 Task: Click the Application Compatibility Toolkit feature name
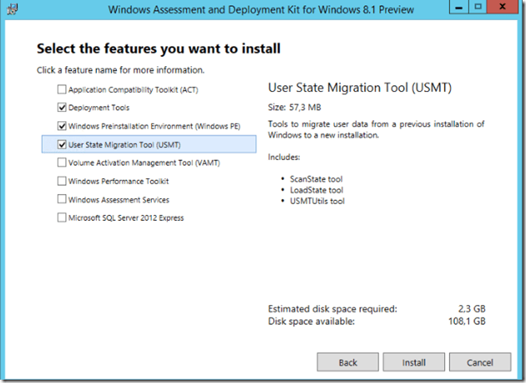click(133, 89)
